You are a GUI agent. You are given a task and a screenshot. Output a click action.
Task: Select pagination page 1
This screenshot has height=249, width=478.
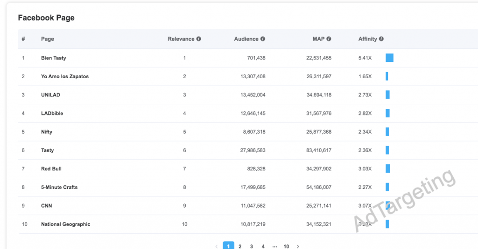(229, 246)
